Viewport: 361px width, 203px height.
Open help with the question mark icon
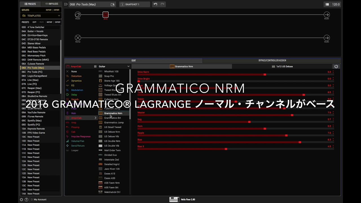[x=27, y=200]
